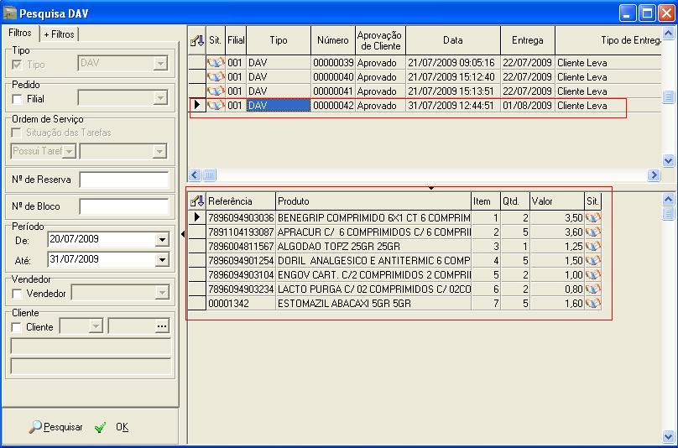The image size is (678, 448).
Task: Click the 'Nº de Reserva' input field
Action: pyautogui.click(x=124, y=180)
